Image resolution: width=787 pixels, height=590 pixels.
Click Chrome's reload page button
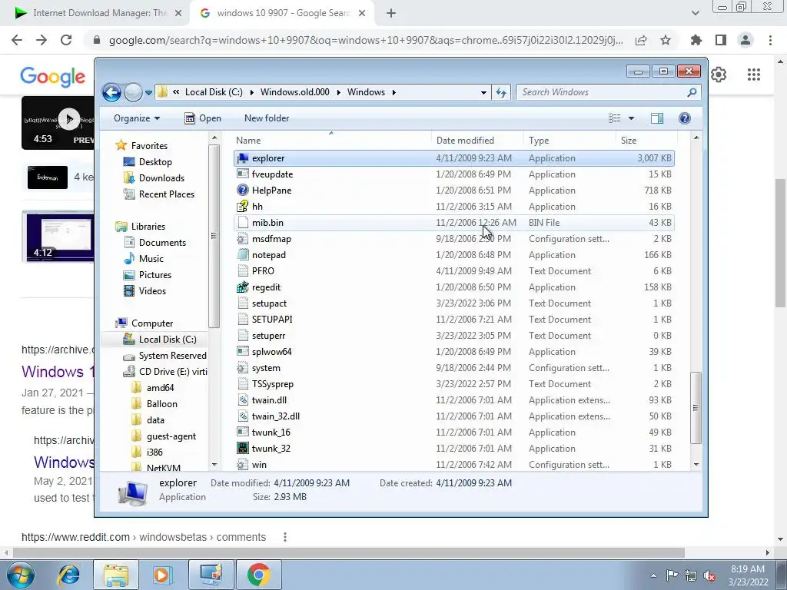(66, 40)
